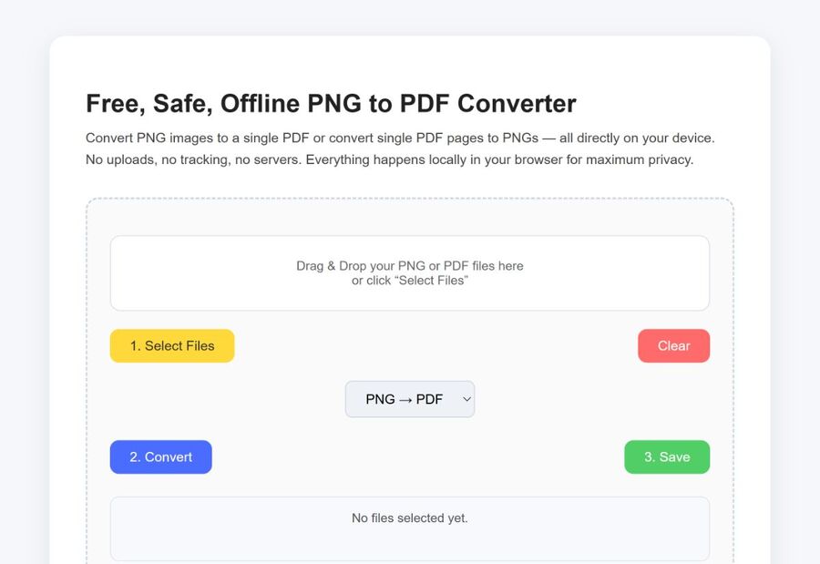
Task: Click empty space between Select Files and Clear
Action: [436, 346]
